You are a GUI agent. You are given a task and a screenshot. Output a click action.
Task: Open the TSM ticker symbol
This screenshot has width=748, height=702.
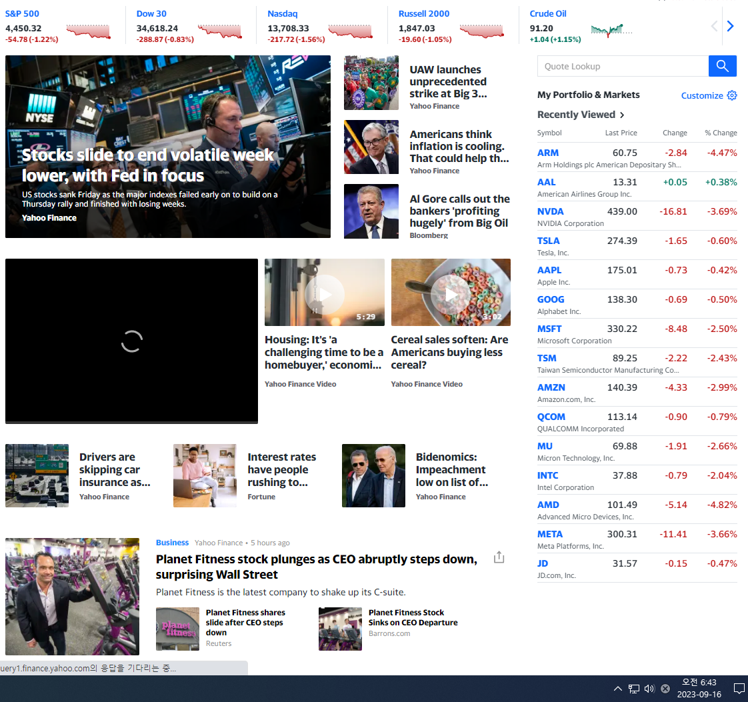[x=547, y=358]
